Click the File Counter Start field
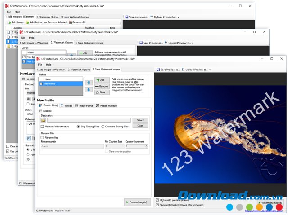Viewport: 288px width, 215px height. pos(114,146)
